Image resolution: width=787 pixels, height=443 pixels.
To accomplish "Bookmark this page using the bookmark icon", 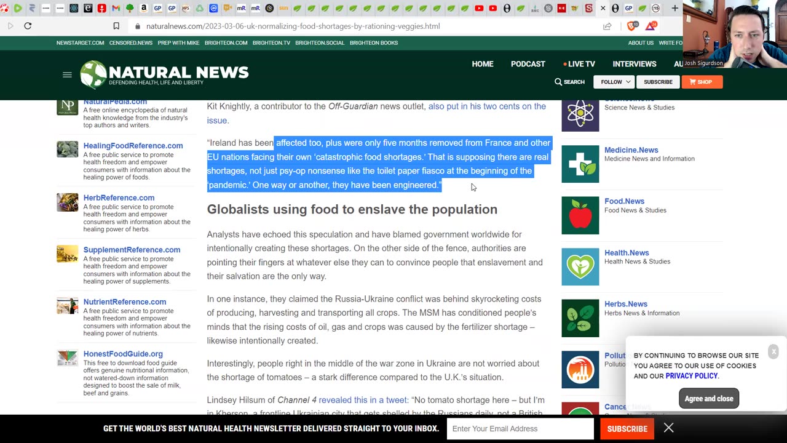I will click(116, 26).
